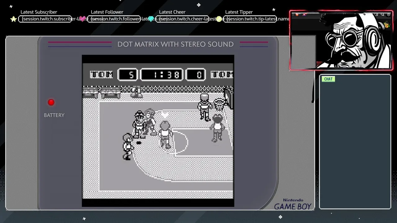Click the bench at top-left of court
Screen dimensions: 397x223
pyautogui.click(x=90, y=92)
